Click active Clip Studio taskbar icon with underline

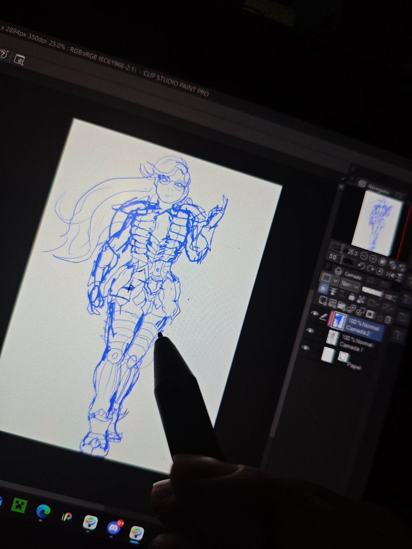point(136,533)
